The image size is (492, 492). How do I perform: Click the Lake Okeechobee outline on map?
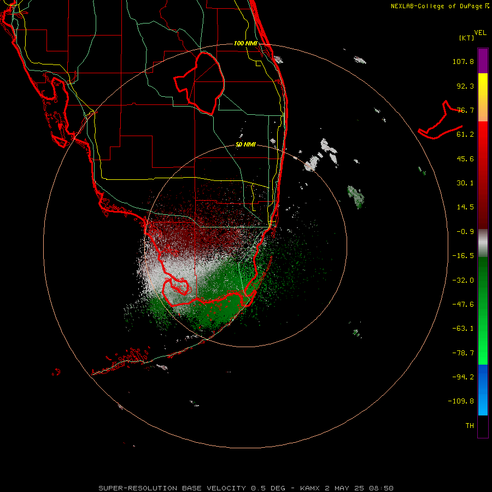click(x=200, y=84)
